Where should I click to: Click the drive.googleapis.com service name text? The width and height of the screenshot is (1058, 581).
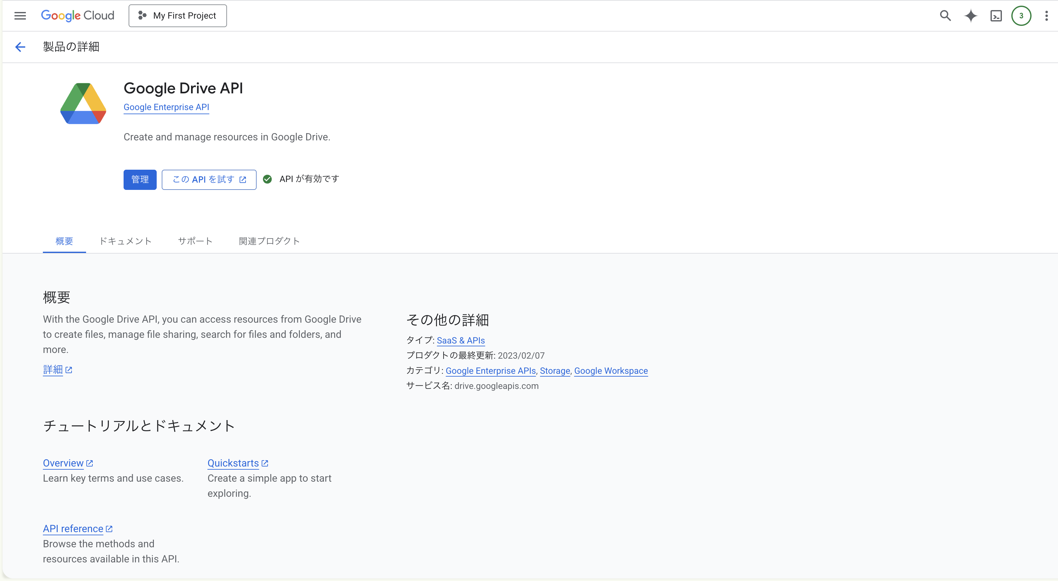497,386
